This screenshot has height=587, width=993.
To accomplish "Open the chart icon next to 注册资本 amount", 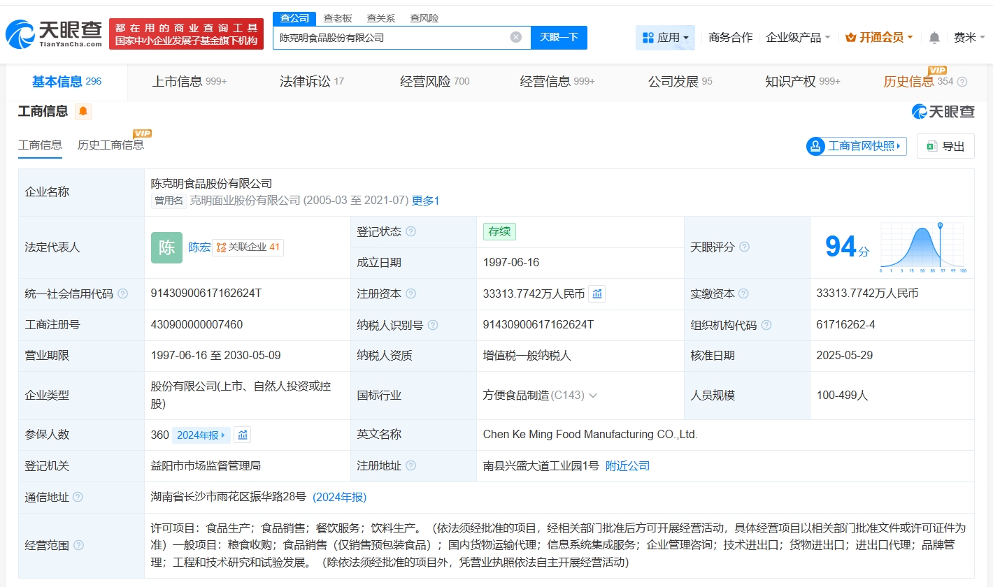I will (596, 294).
